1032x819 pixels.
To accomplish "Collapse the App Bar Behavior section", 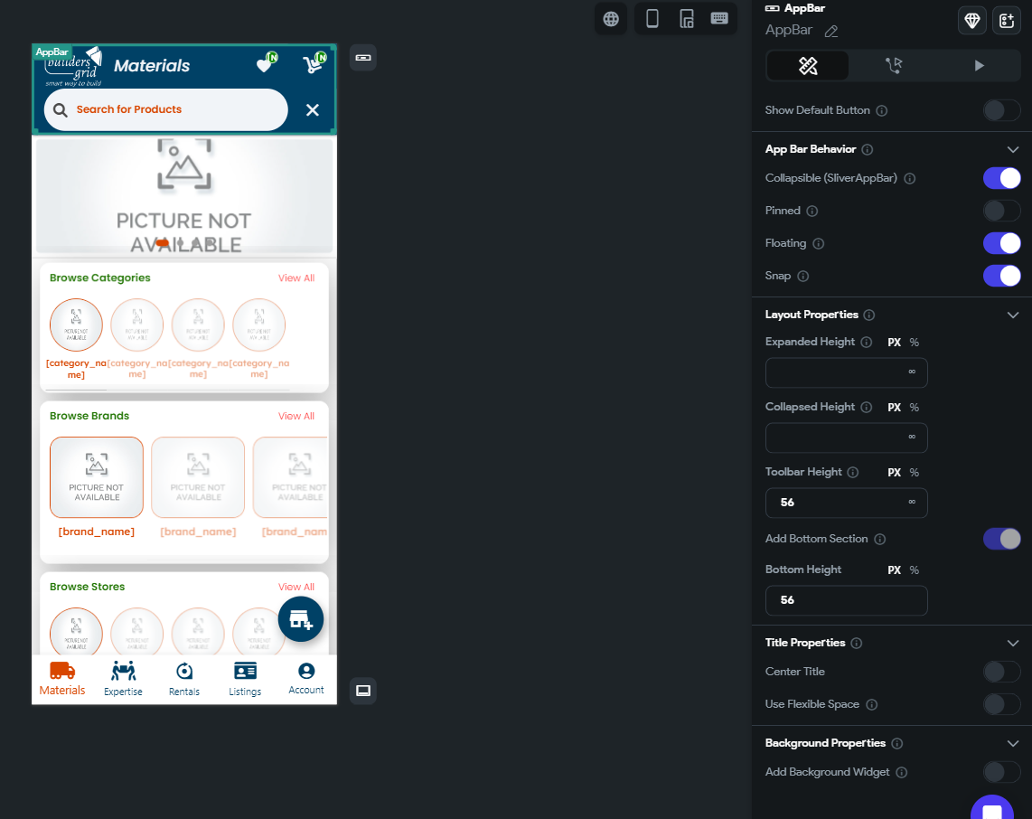I will (1013, 148).
